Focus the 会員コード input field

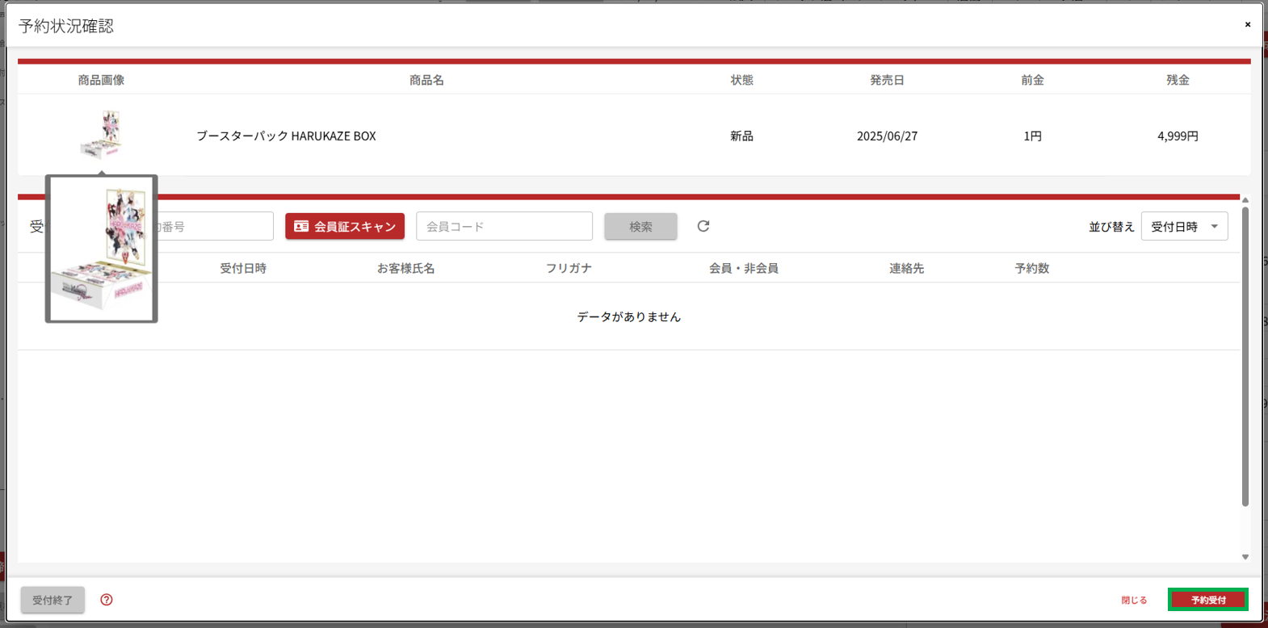coord(504,227)
